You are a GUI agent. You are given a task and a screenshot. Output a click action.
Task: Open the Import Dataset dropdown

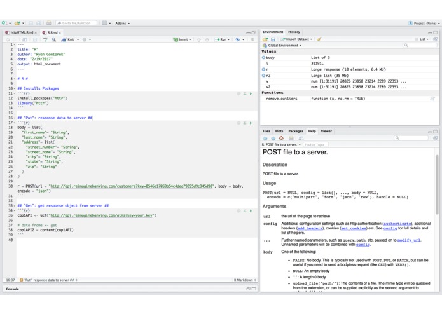pos(296,39)
